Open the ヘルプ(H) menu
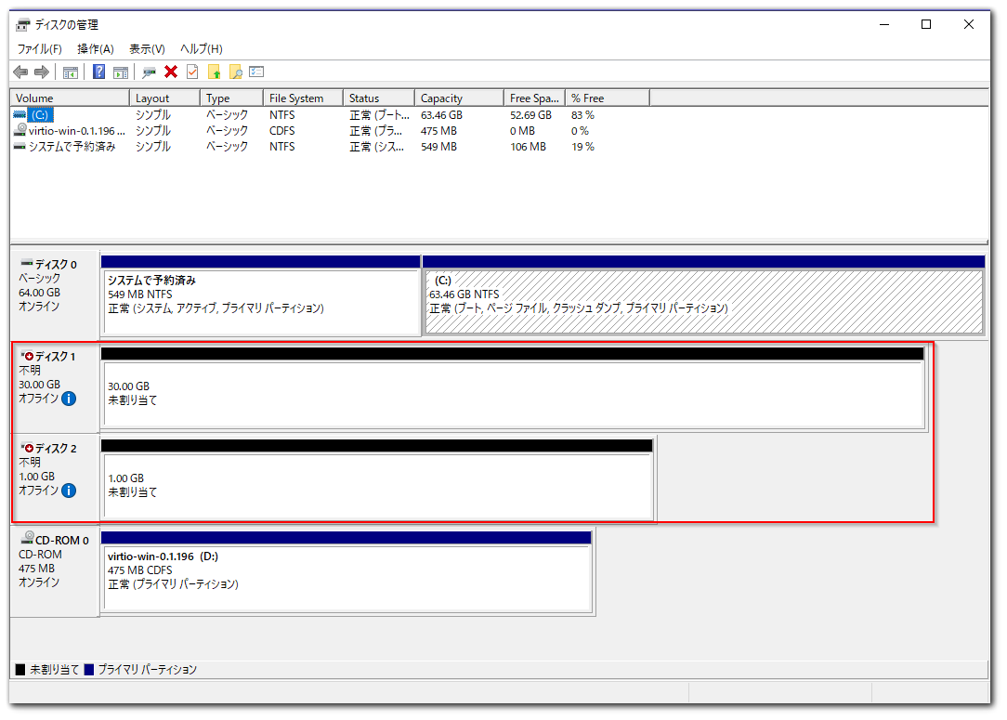 pyautogui.click(x=201, y=49)
